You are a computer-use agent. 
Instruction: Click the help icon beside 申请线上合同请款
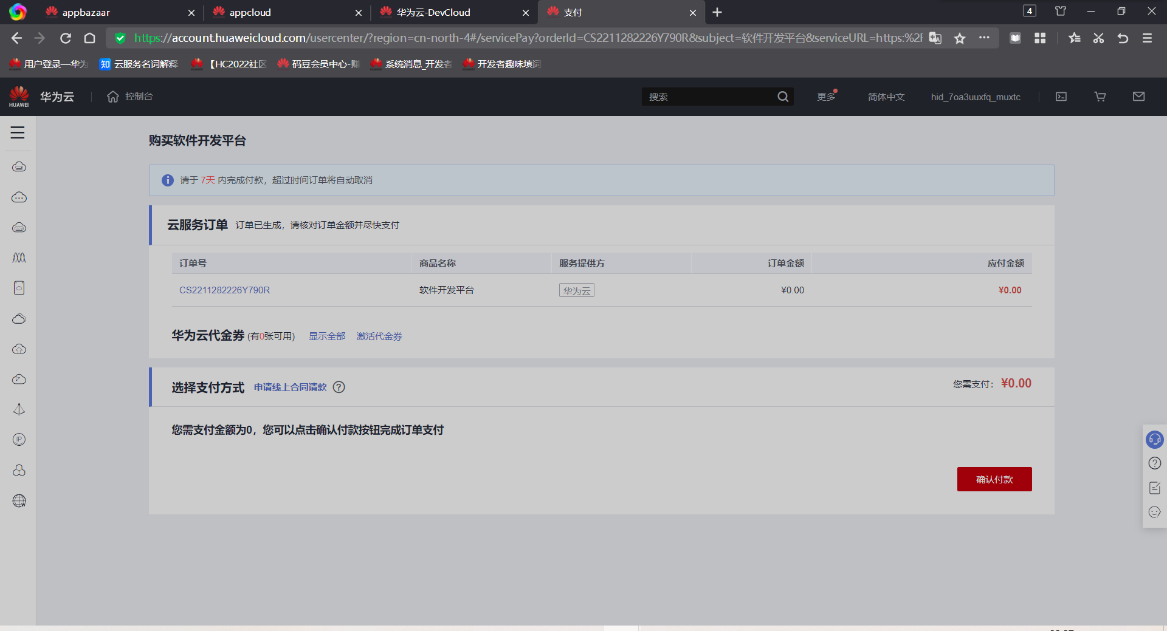coord(339,387)
